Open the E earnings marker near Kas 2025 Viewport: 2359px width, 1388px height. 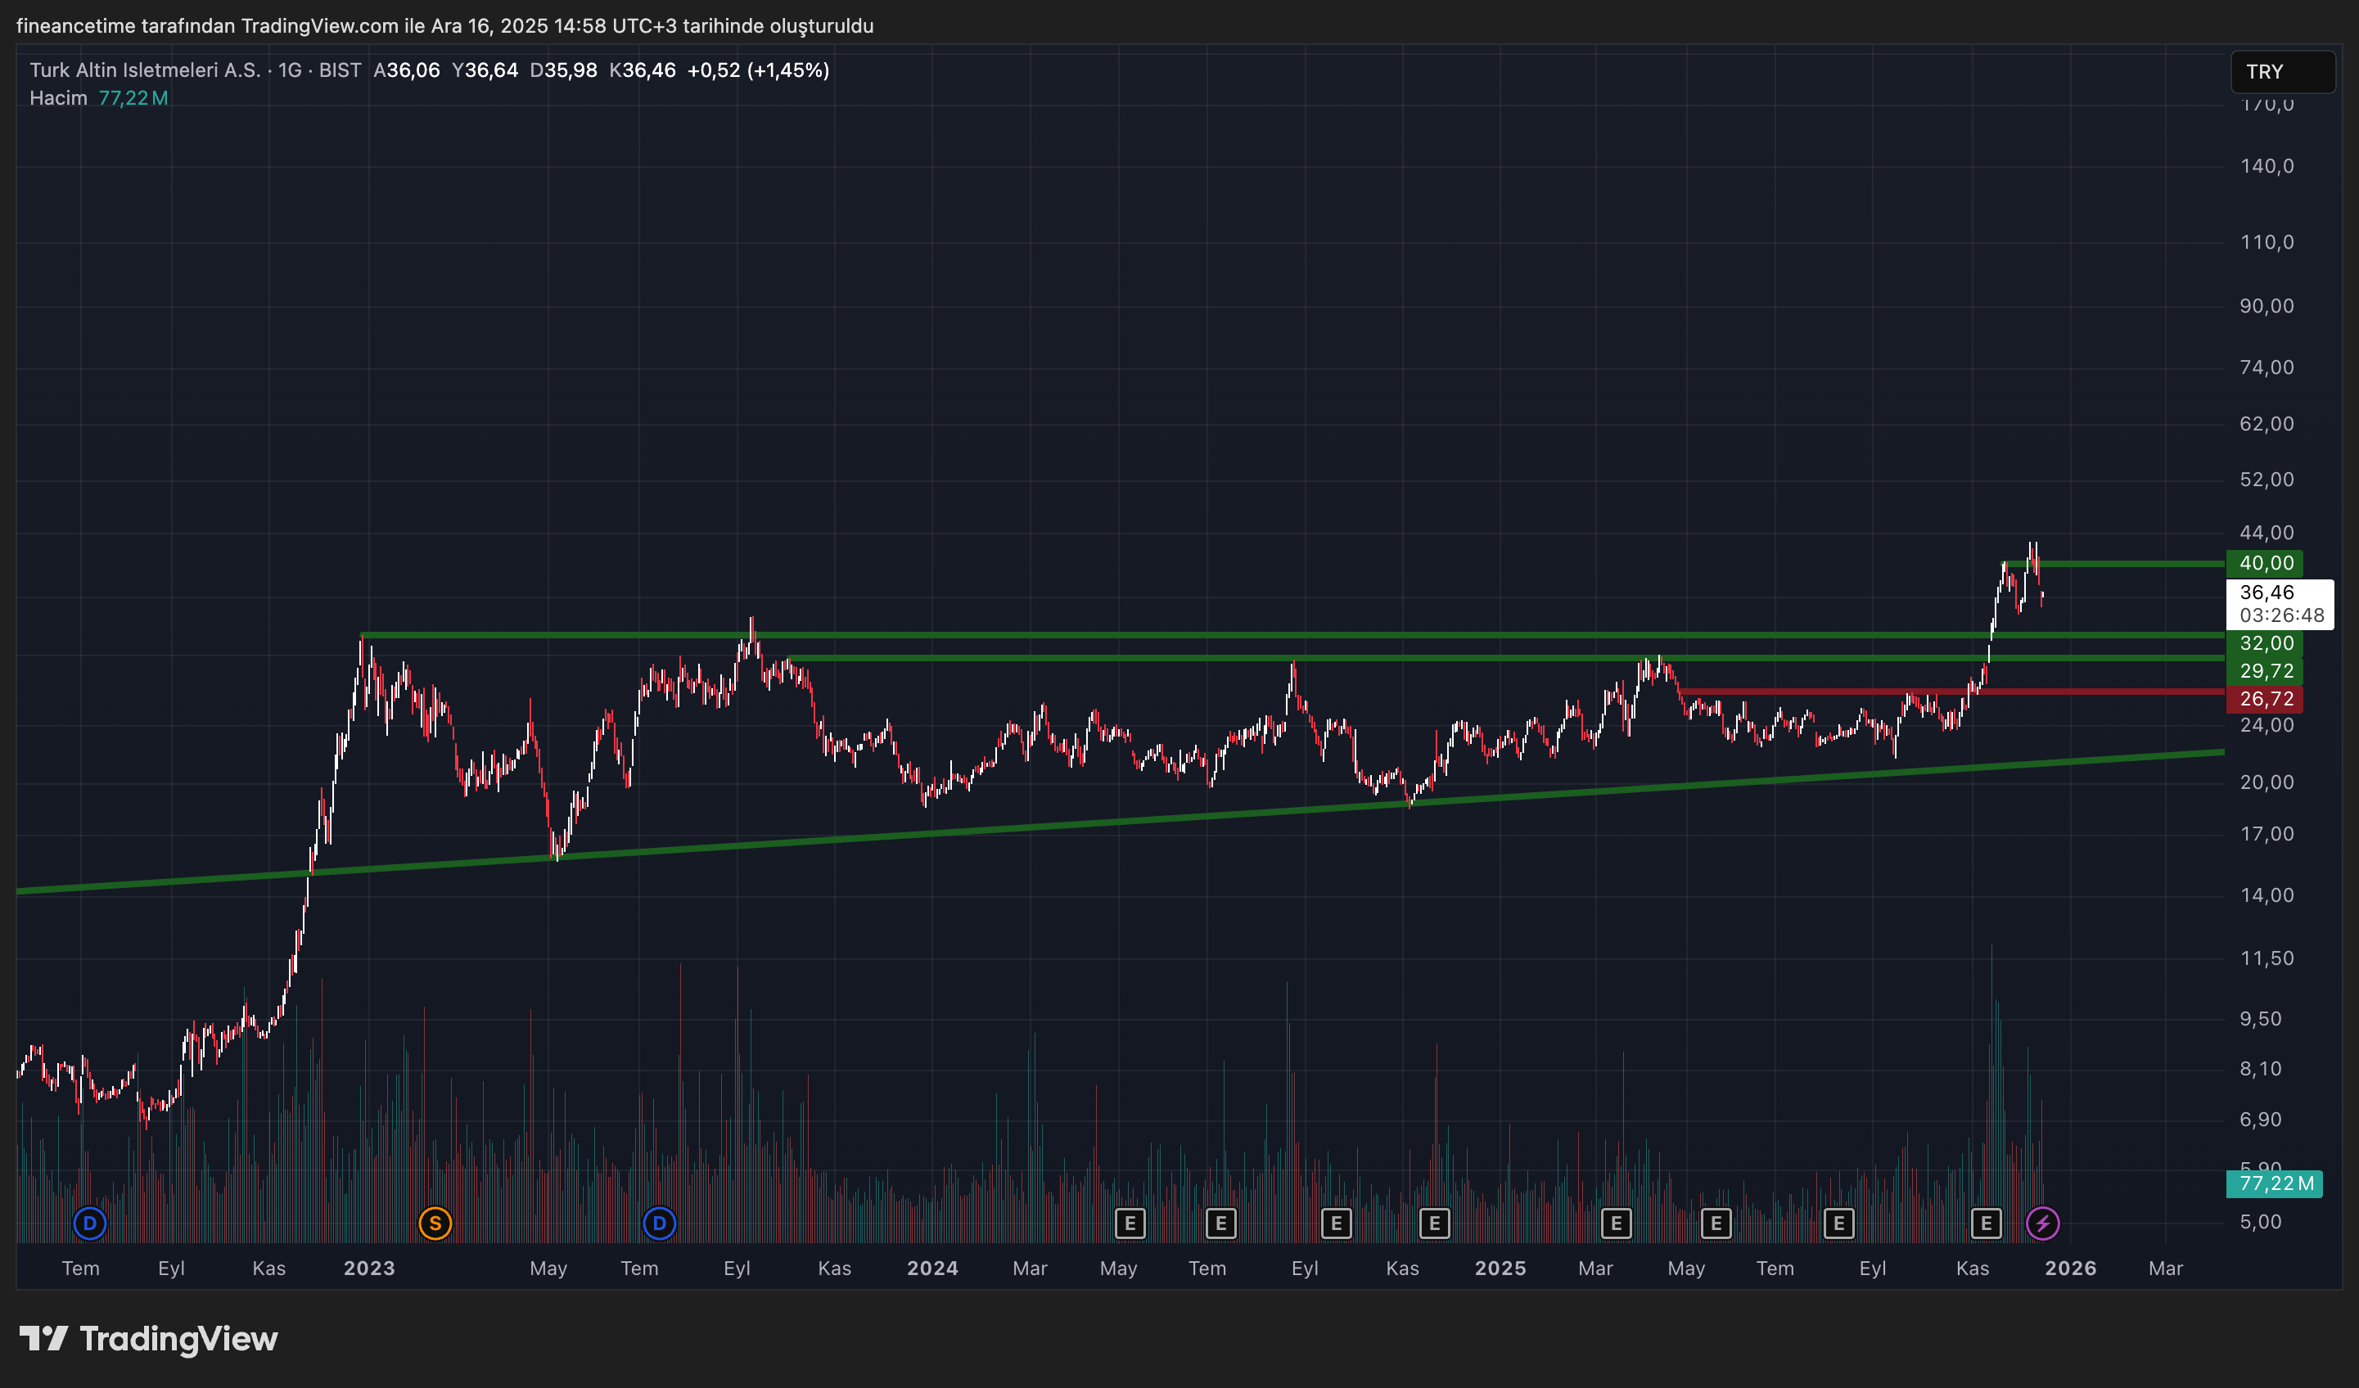click(x=1986, y=1223)
